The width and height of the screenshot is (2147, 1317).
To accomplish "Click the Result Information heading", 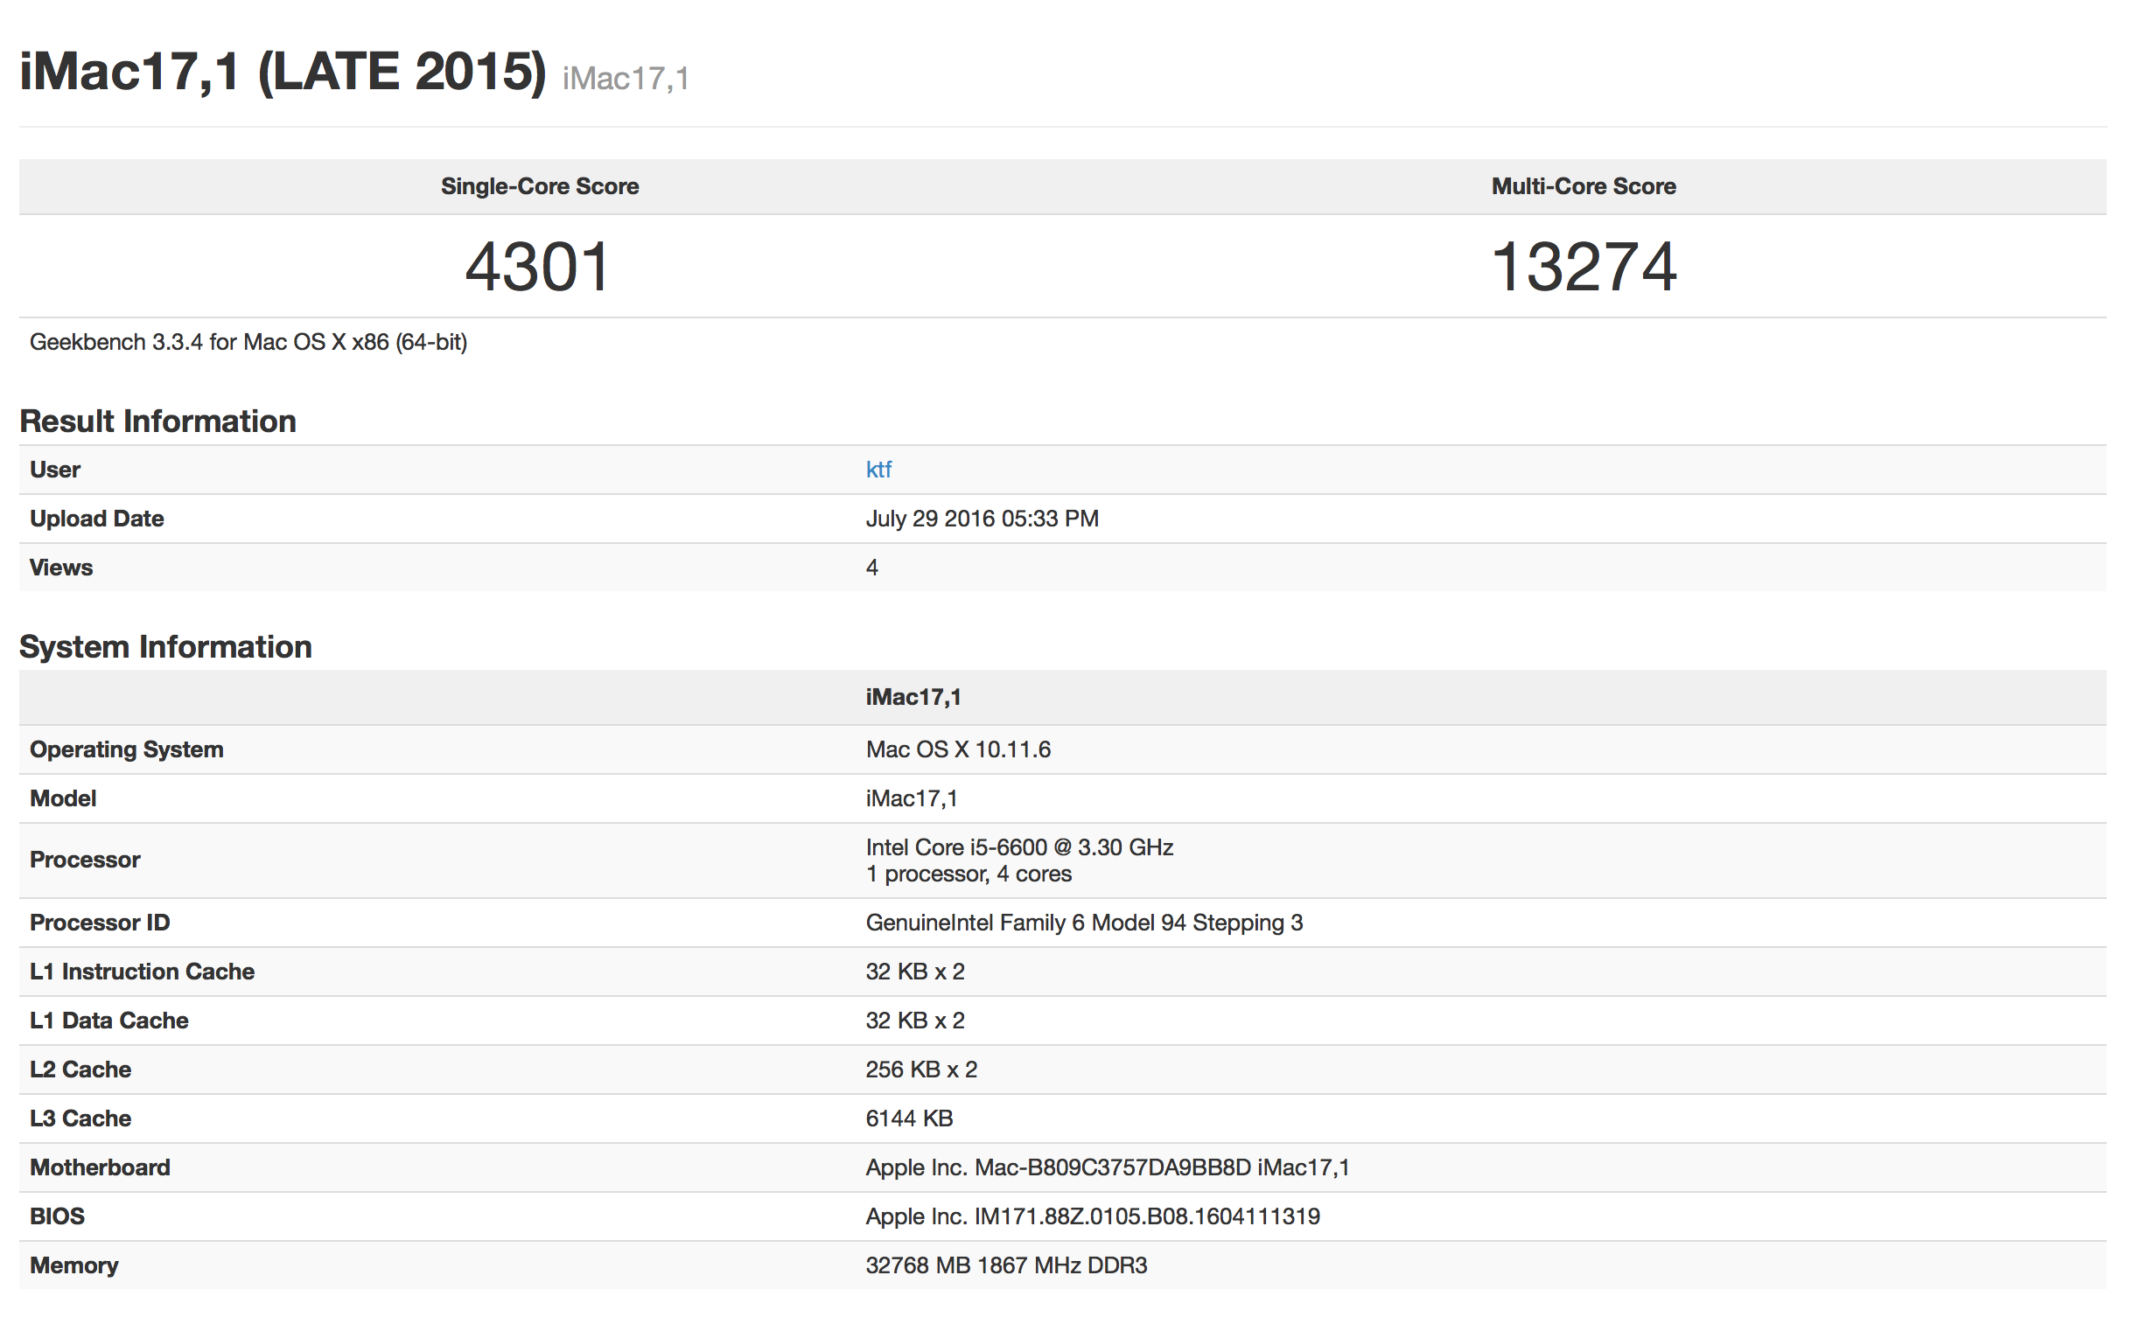I will [x=157, y=422].
